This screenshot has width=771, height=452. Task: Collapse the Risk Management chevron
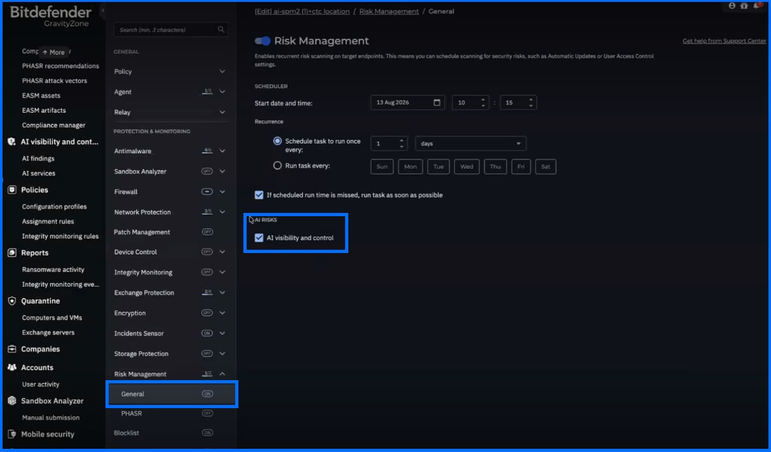(x=222, y=374)
